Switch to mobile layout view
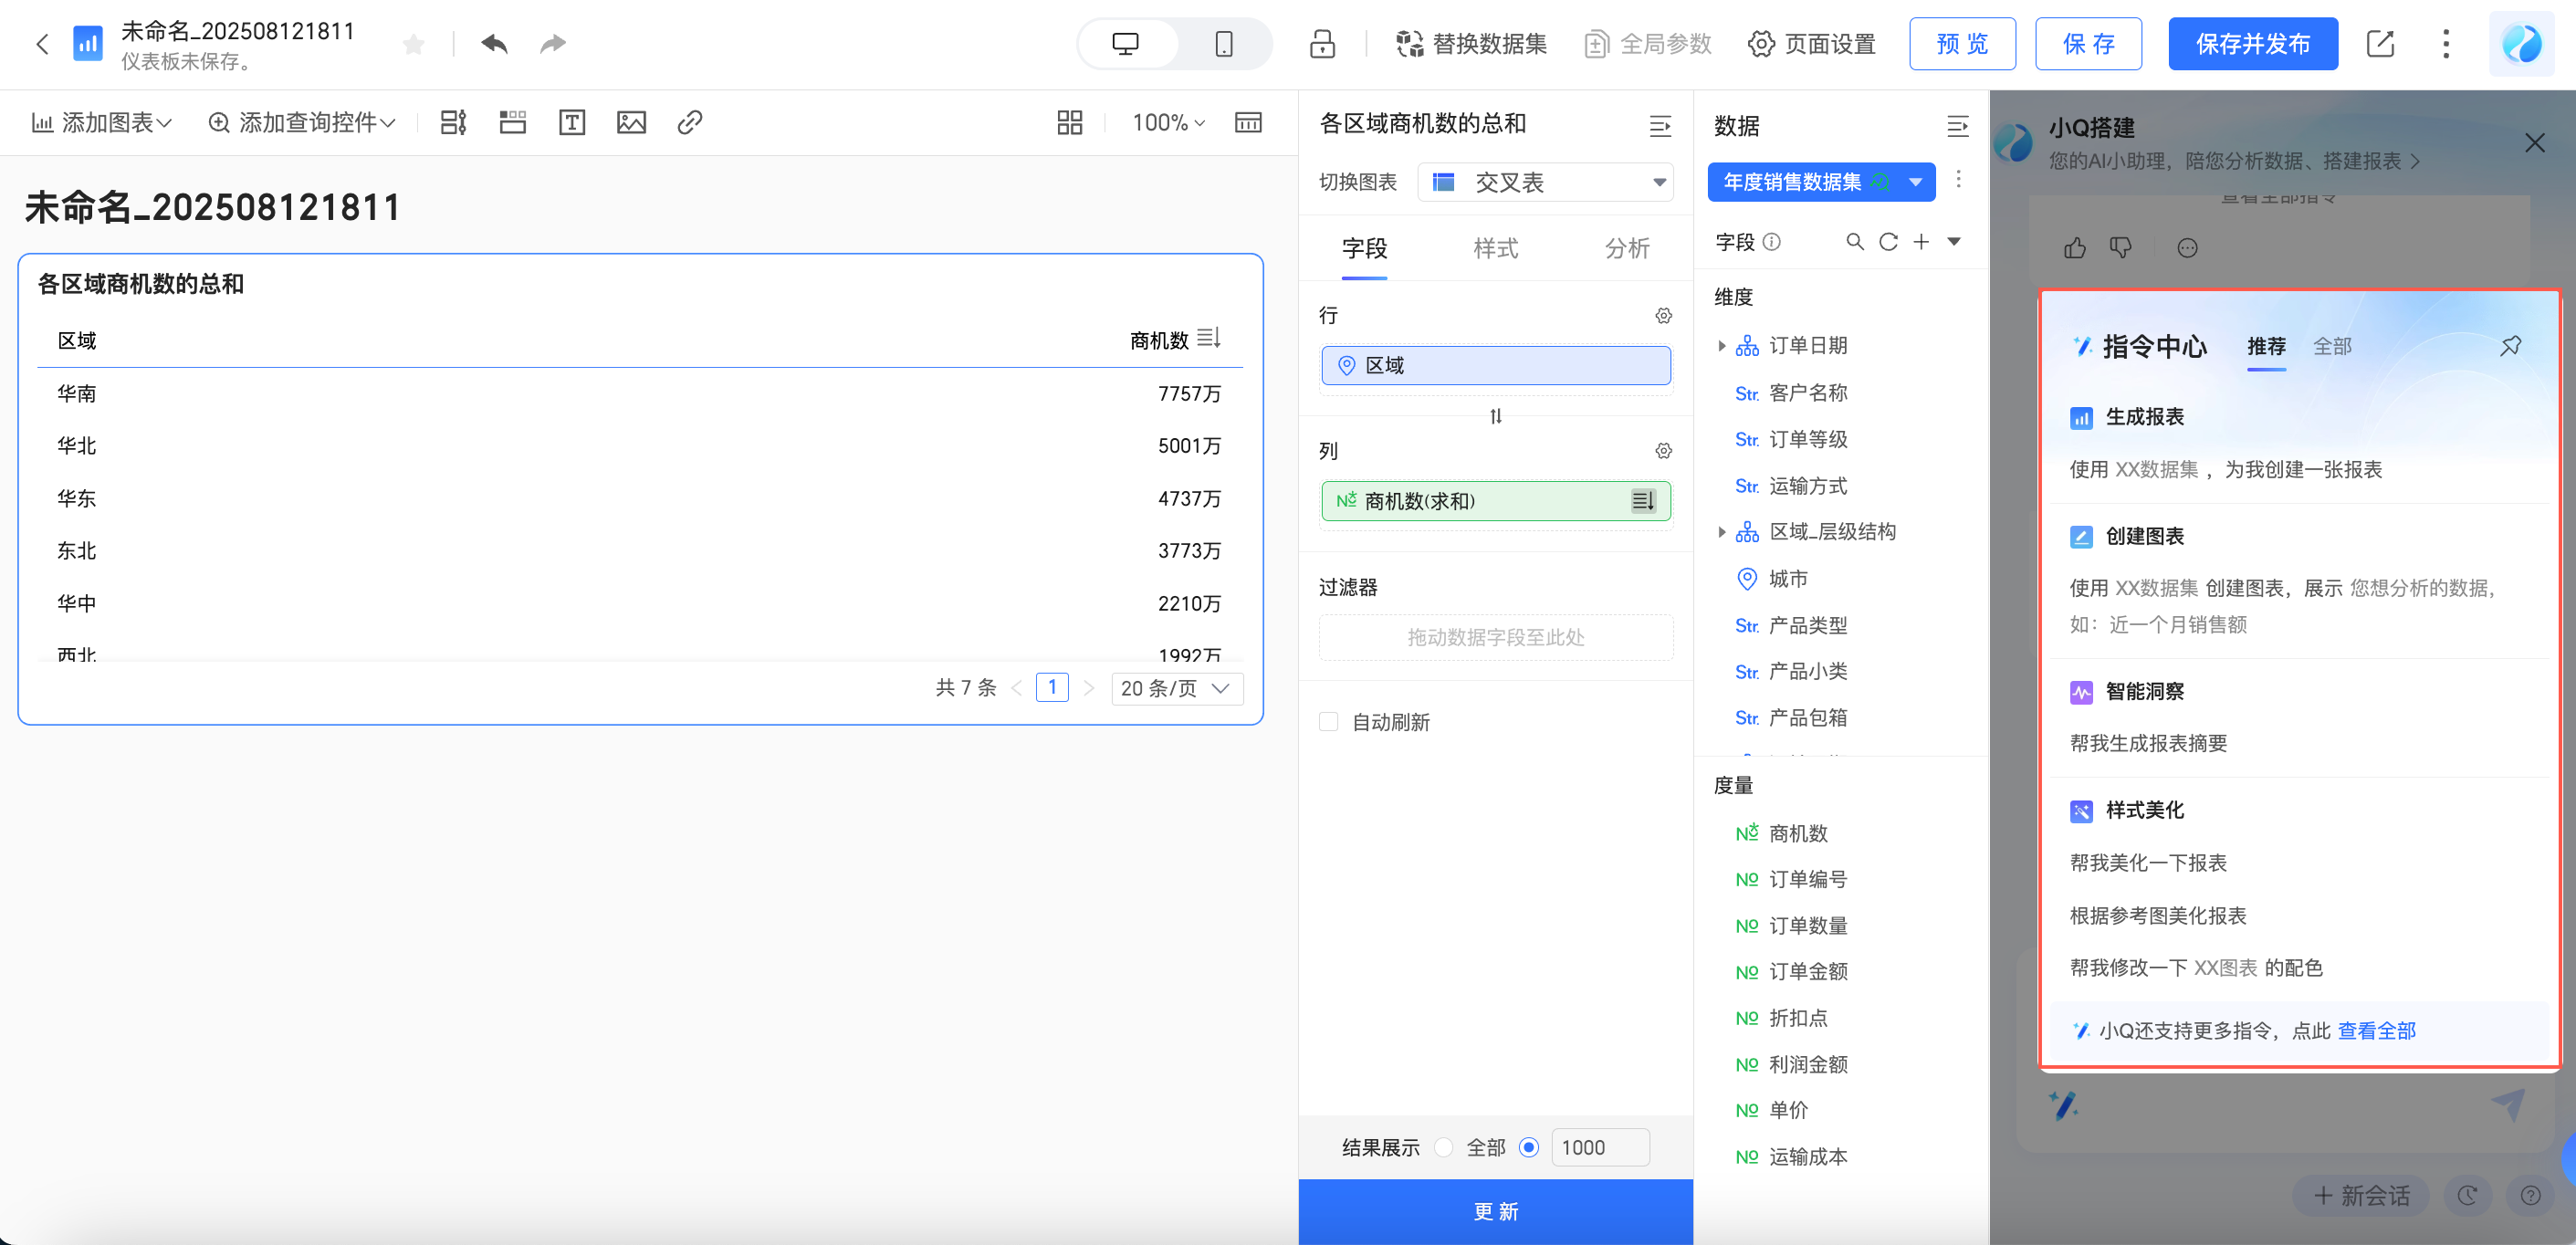The height and width of the screenshot is (1245, 2576). pyautogui.click(x=1223, y=44)
